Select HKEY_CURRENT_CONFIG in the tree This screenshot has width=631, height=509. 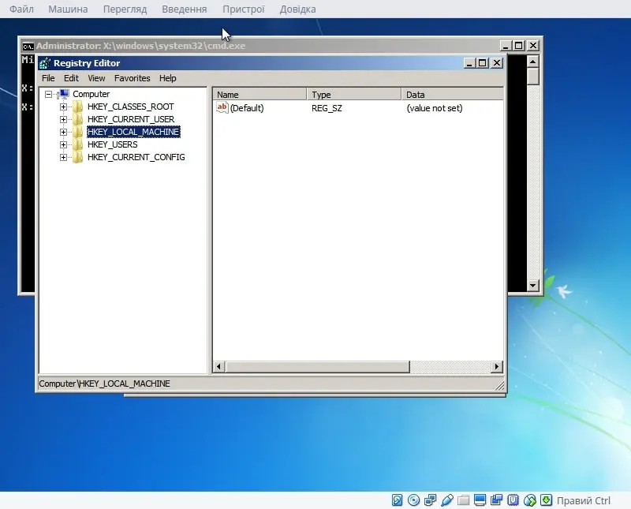pyautogui.click(x=136, y=157)
